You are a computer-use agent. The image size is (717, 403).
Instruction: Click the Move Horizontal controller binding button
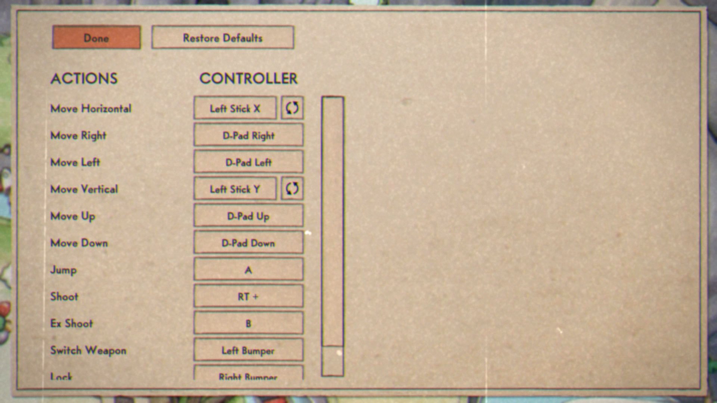236,108
